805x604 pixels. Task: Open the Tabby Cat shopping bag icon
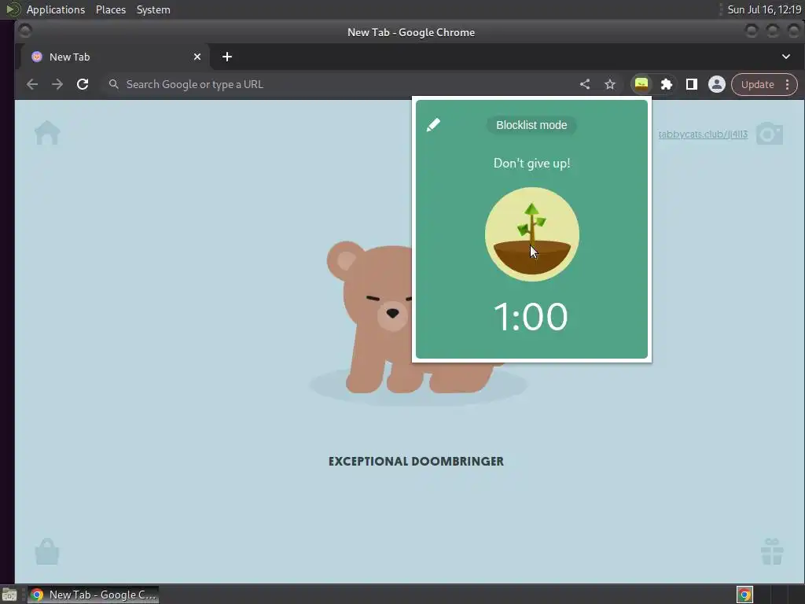coord(47,551)
